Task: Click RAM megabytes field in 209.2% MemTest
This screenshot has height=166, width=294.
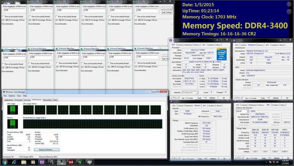Action: (x=14, y=10)
